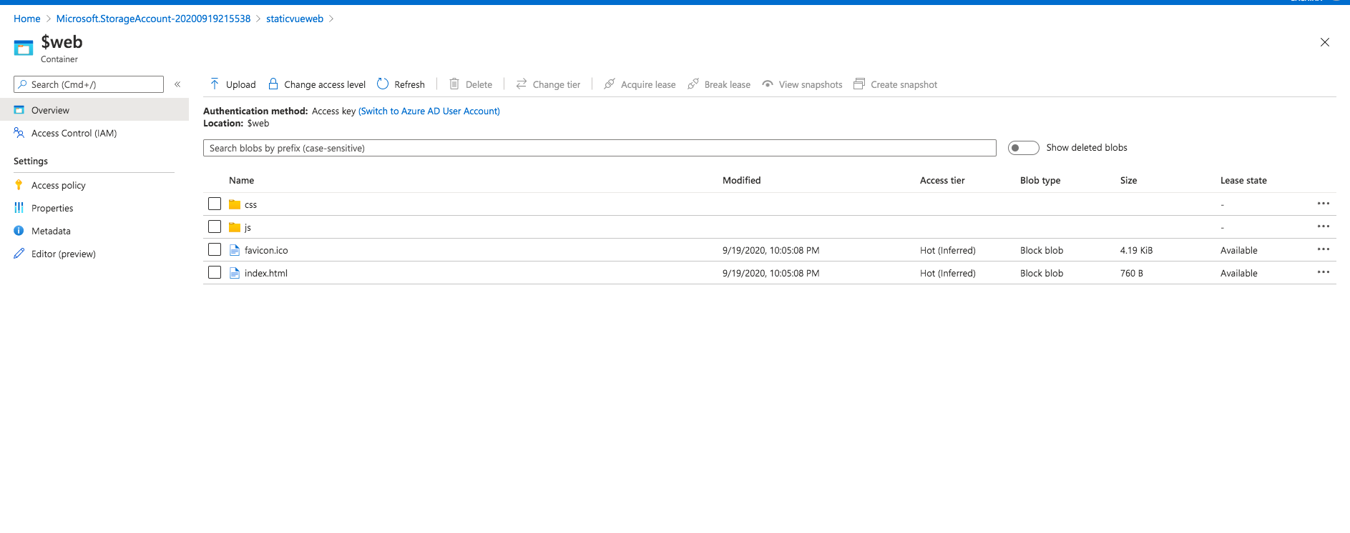Open the index.html blob name
The width and height of the screenshot is (1350, 533).
pyautogui.click(x=266, y=273)
